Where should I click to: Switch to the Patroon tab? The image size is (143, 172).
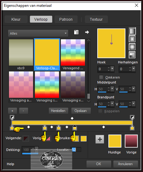66,19
